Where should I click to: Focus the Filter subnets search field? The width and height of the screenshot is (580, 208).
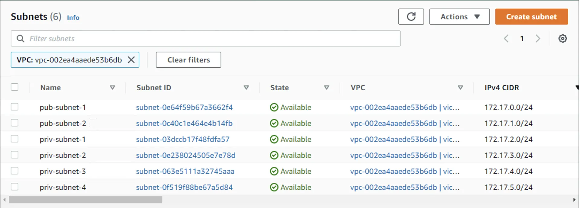211,39
